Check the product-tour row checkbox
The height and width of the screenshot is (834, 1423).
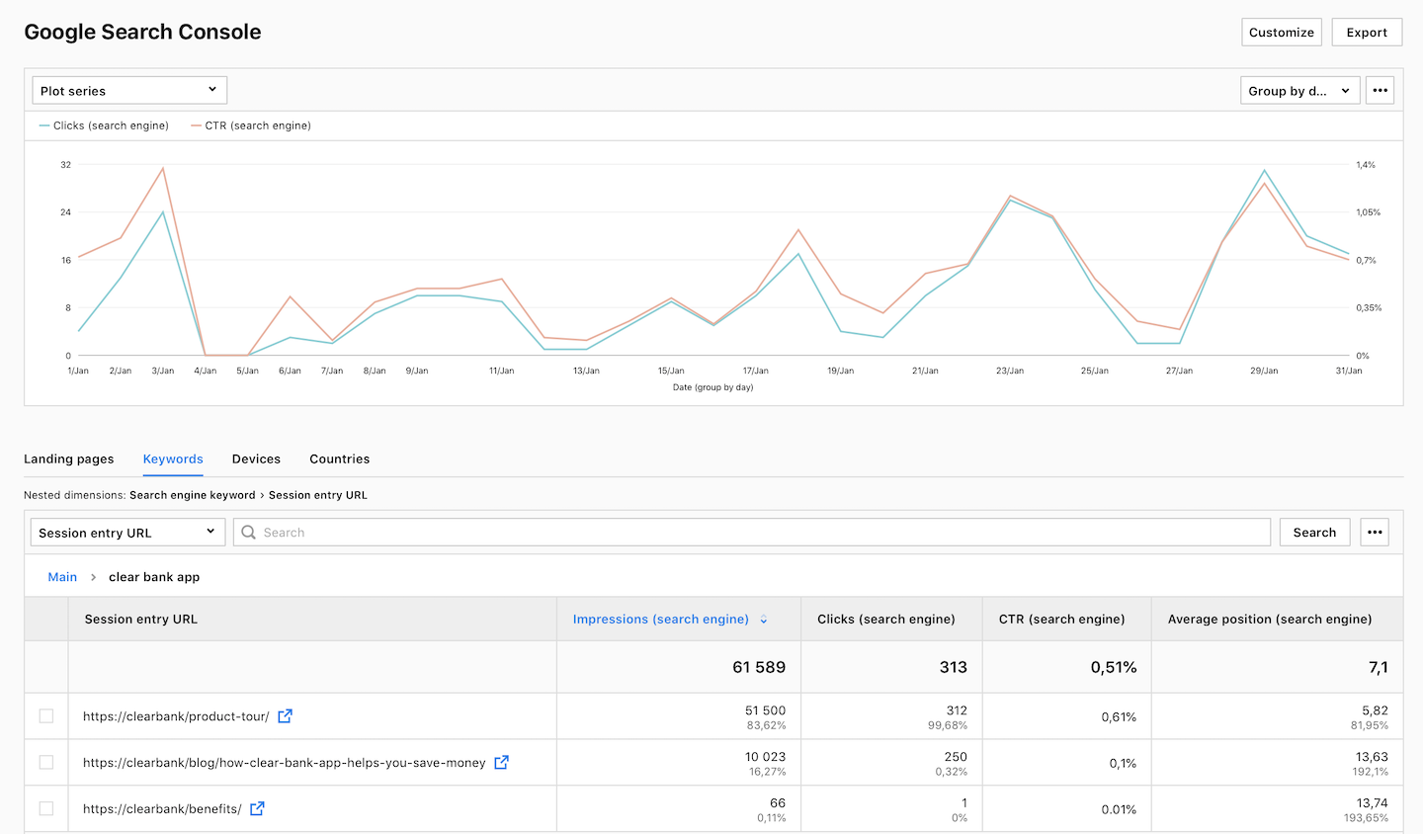(x=46, y=716)
